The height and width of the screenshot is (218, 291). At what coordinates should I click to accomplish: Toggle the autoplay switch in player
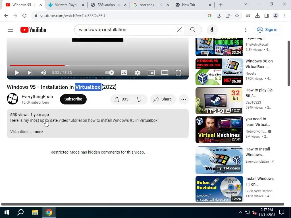tap(109, 73)
